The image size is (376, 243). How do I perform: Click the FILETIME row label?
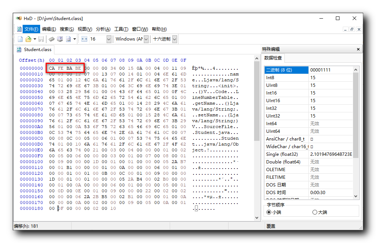click(x=276, y=177)
